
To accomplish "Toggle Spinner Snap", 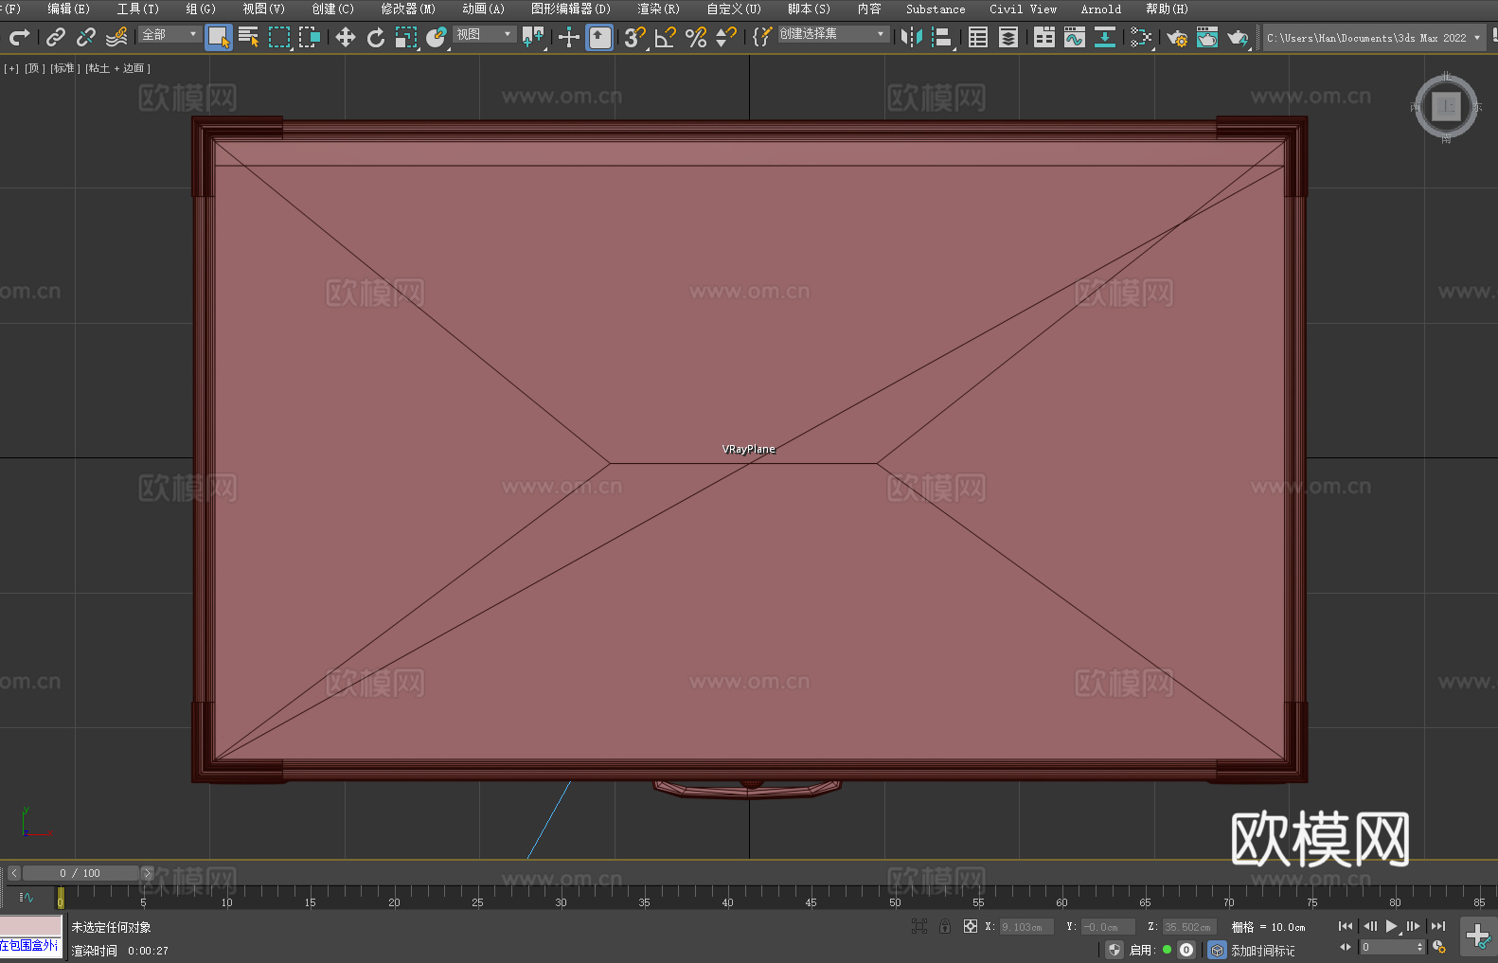I will point(726,37).
